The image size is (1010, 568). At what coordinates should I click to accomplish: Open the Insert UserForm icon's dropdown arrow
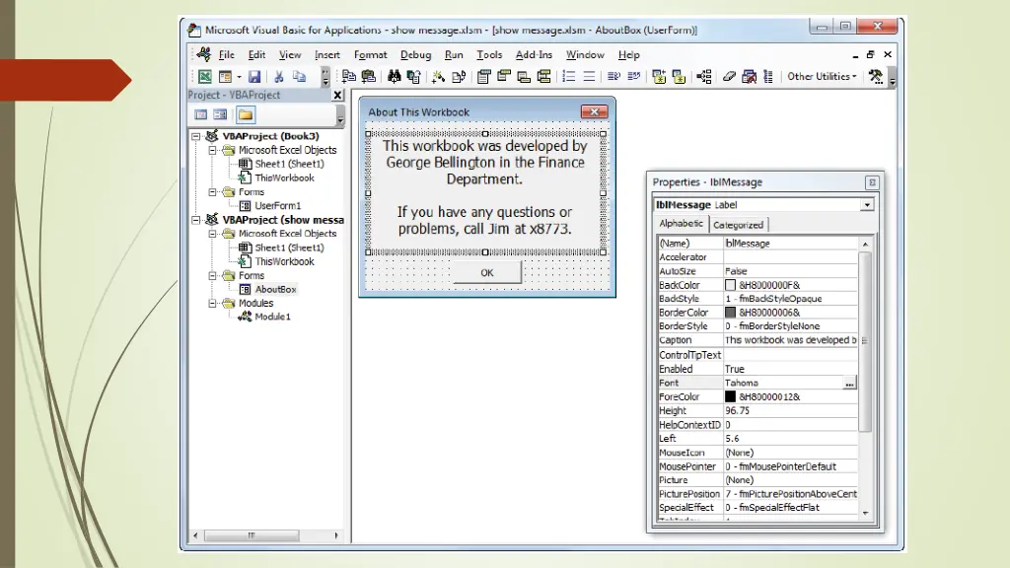tap(239, 77)
